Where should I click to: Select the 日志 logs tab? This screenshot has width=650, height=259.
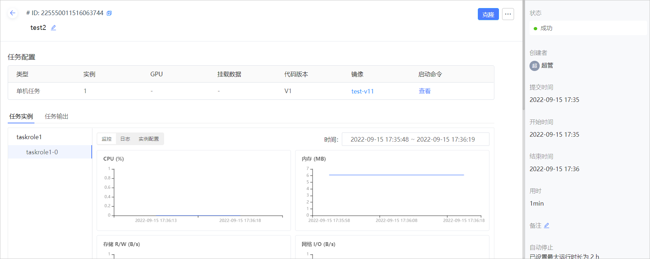(x=125, y=139)
